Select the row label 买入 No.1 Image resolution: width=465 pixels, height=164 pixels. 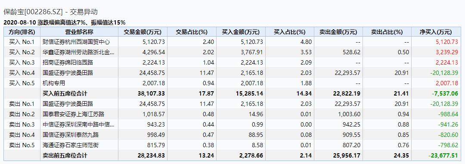click(x=22, y=42)
